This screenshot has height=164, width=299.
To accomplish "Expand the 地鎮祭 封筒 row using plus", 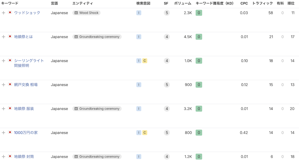I will click(4, 156).
